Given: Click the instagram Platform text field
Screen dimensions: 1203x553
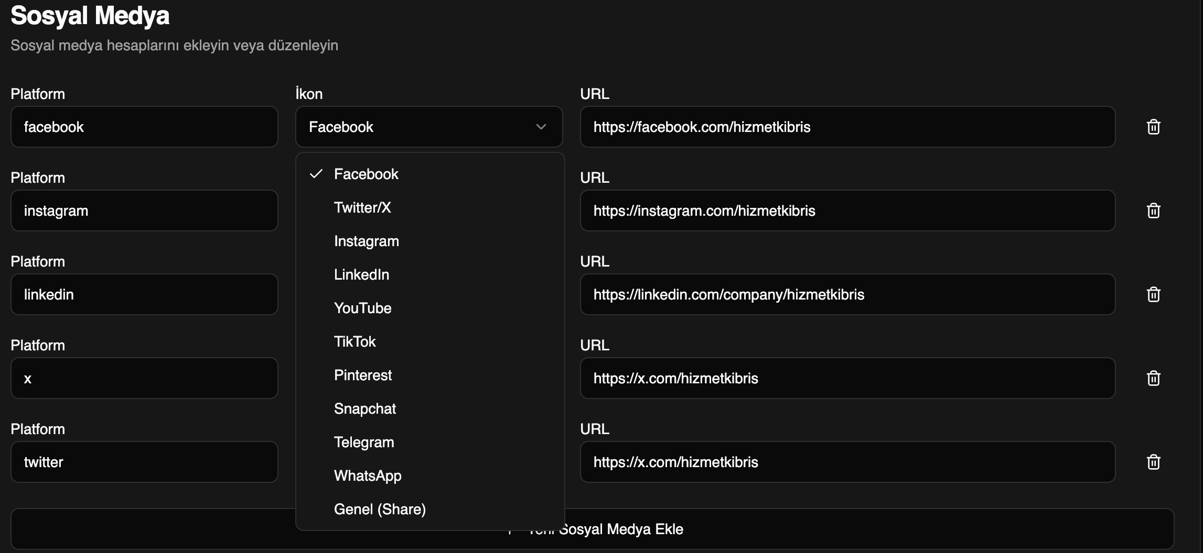Looking at the screenshot, I should click(144, 211).
